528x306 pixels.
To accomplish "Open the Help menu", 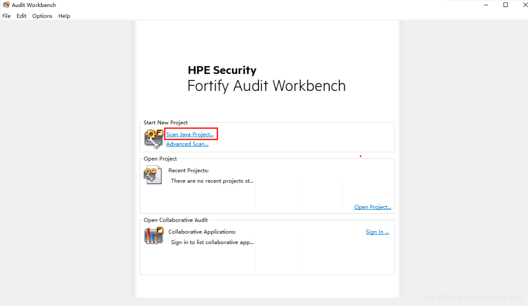I will (64, 16).
